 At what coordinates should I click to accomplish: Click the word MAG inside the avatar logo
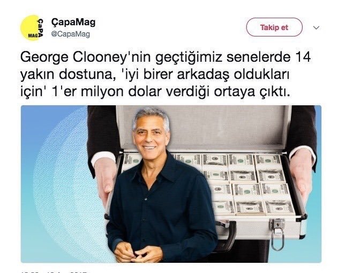[x=33, y=36]
